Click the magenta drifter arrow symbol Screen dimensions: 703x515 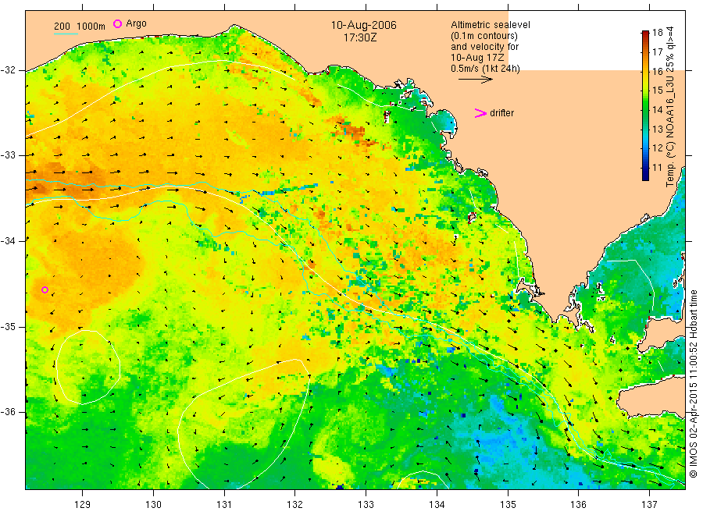coord(480,113)
